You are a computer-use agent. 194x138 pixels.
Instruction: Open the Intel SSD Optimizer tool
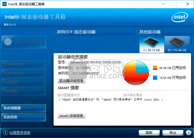click(x=24, y=42)
